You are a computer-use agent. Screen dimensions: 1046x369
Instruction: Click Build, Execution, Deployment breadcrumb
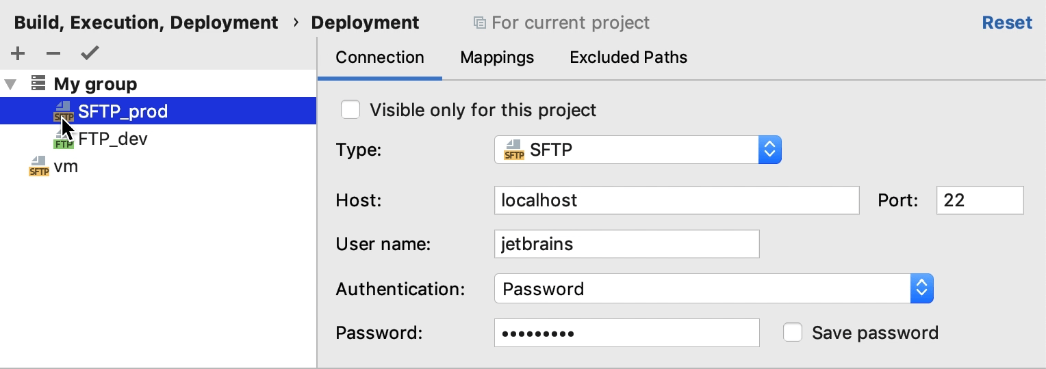click(146, 23)
